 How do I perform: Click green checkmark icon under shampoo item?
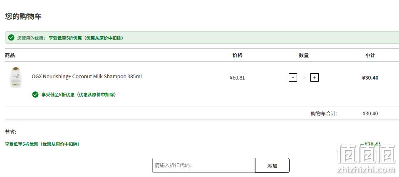pyautogui.click(x=35, y=95)
